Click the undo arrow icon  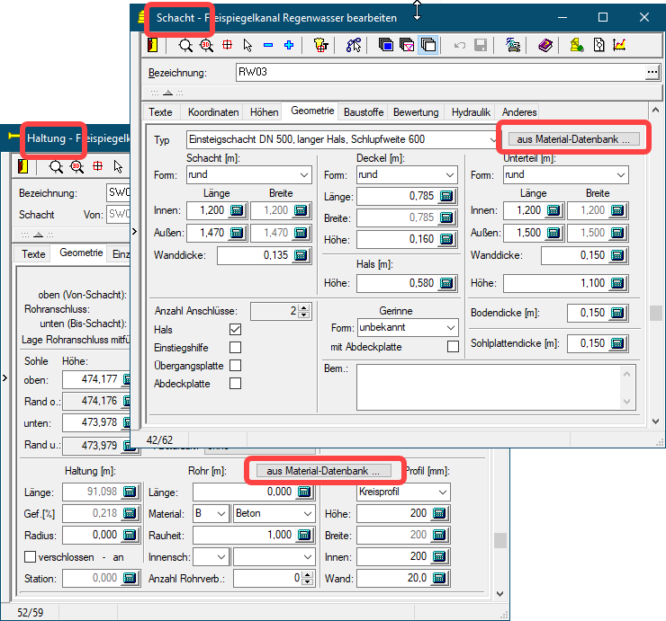click(460, 44)
